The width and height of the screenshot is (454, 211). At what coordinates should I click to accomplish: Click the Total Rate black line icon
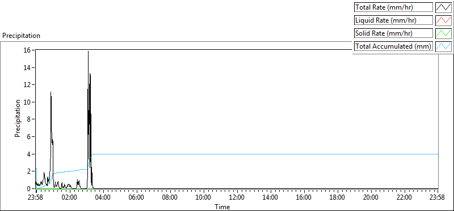point(444,7)
